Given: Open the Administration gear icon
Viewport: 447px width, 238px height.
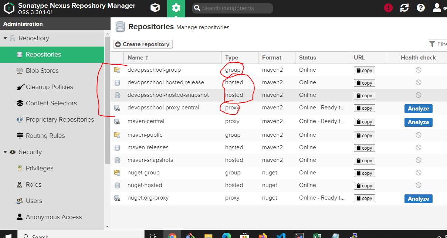Looking at the screenshot, I should click(176, 8).
